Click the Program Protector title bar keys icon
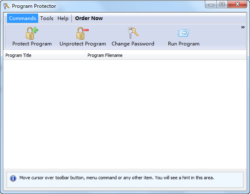The image size is (250, 194). pos(7,6)
